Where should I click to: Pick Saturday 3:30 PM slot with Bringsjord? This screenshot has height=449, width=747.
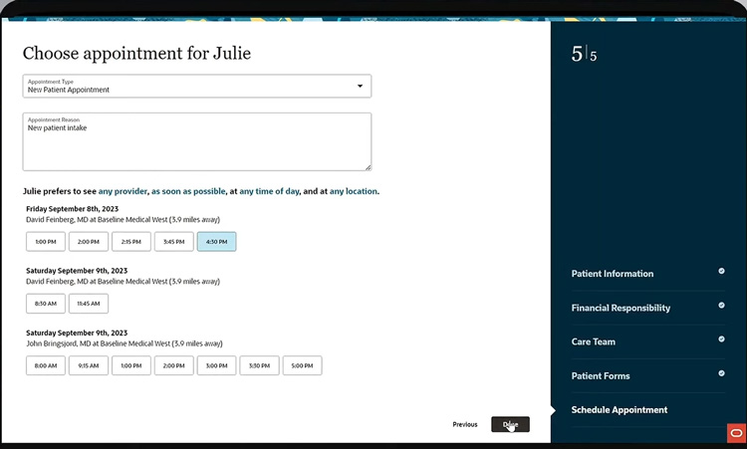[x=259, y=365]
